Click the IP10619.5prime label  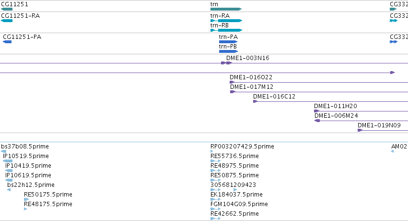click(28, 175)
